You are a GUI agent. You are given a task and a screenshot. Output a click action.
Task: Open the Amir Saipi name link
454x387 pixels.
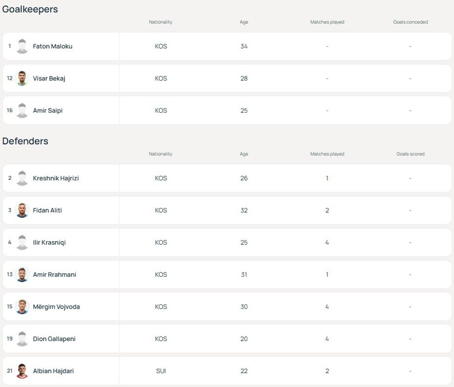tap(48, 111)
